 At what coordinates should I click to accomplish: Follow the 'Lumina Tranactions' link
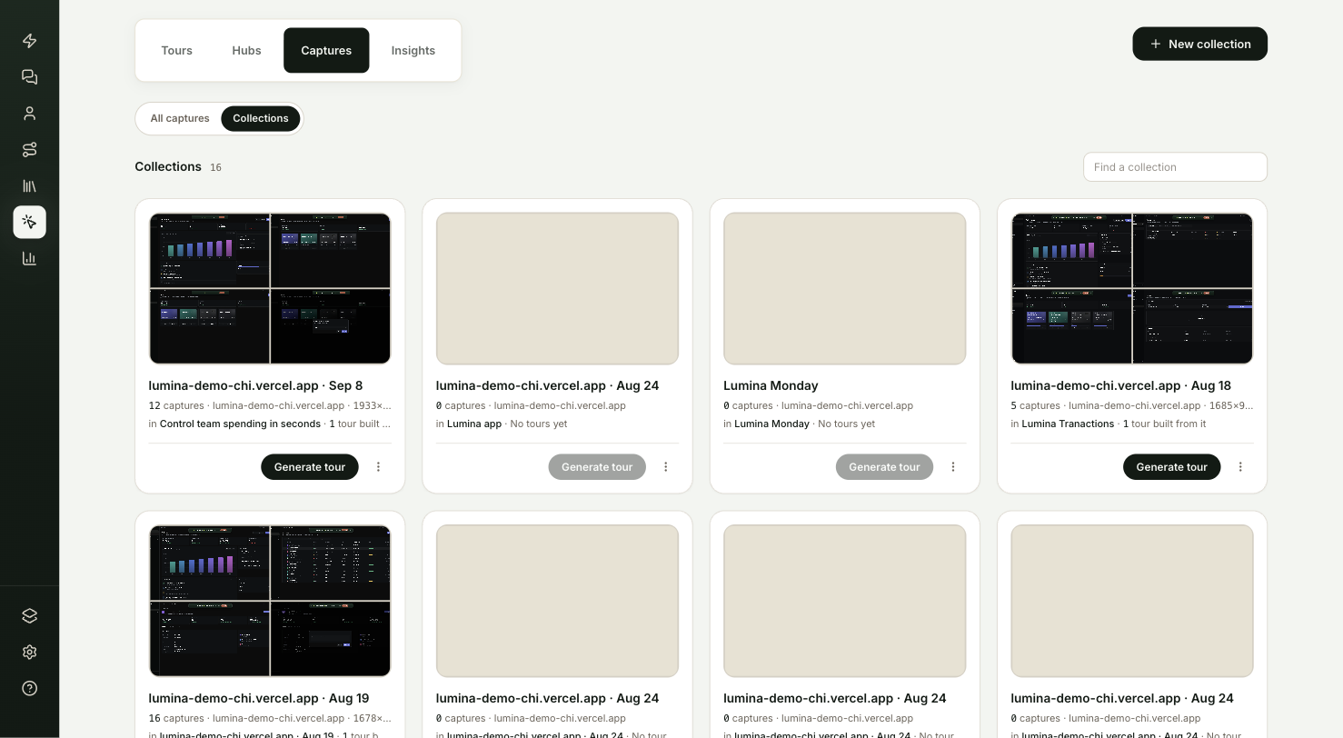1068,424
